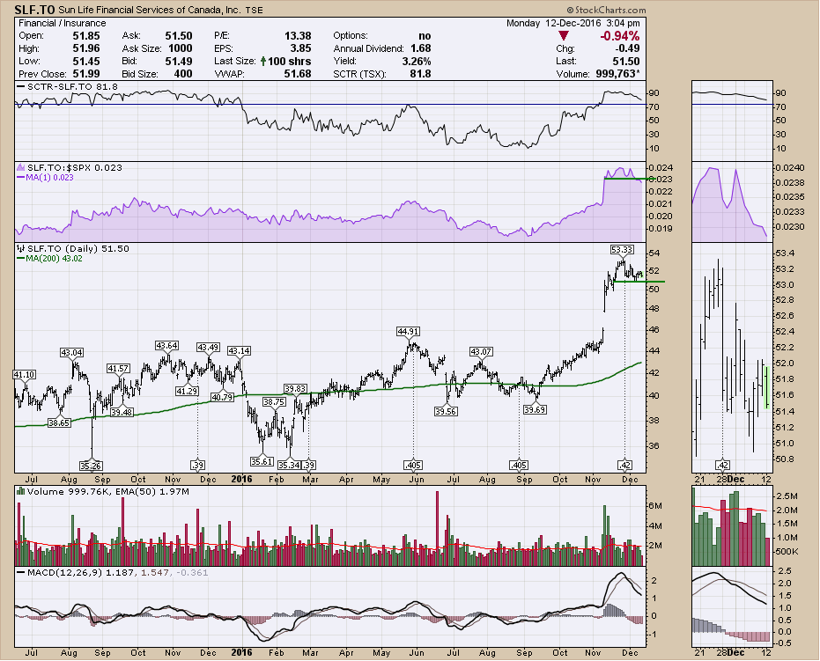Click the purple area icon beside SLF.TO:$SPX
Screen dimensions: 820x661
(21, 168)
